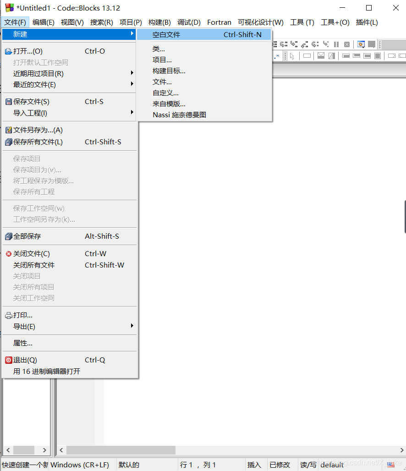Viewport: 406px width, 471px height.
Task: Click the 读/写 status bar entry
Action: click(x=308, y=465)
